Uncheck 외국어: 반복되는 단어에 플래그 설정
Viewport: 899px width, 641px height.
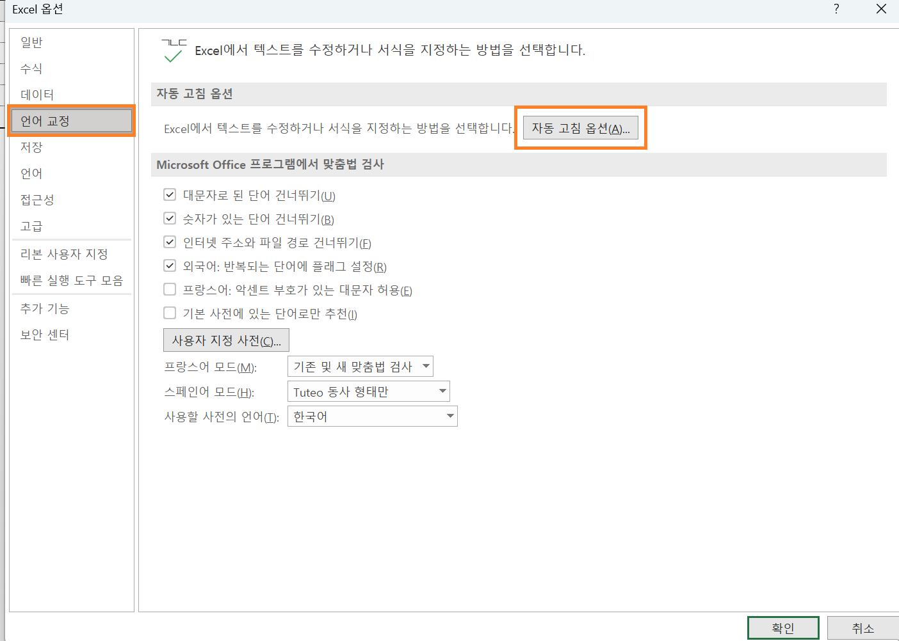tap(170, 265)
